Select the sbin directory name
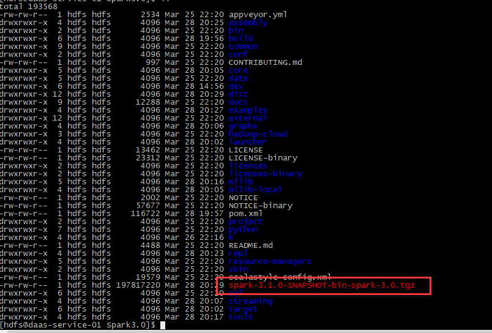The height and width of the screenshot is (333, 492). (239, 269)
